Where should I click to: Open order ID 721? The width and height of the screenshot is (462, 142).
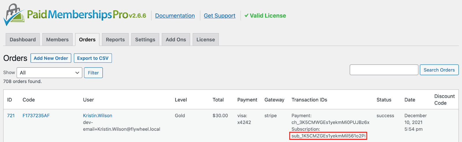pos(11,116)
